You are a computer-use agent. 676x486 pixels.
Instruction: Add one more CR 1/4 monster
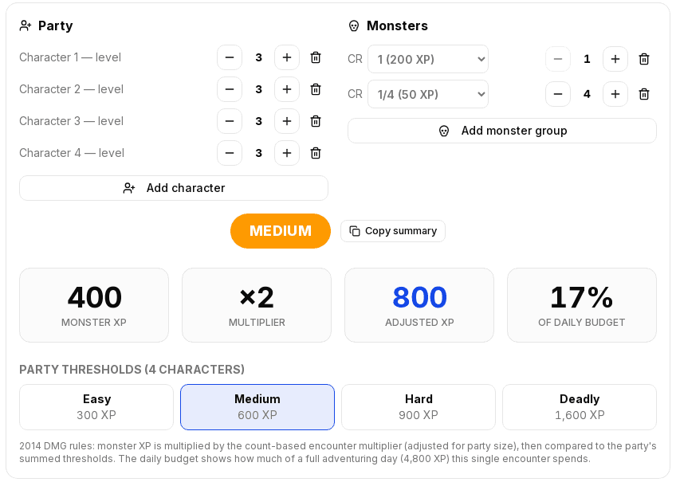pos(615,94)
